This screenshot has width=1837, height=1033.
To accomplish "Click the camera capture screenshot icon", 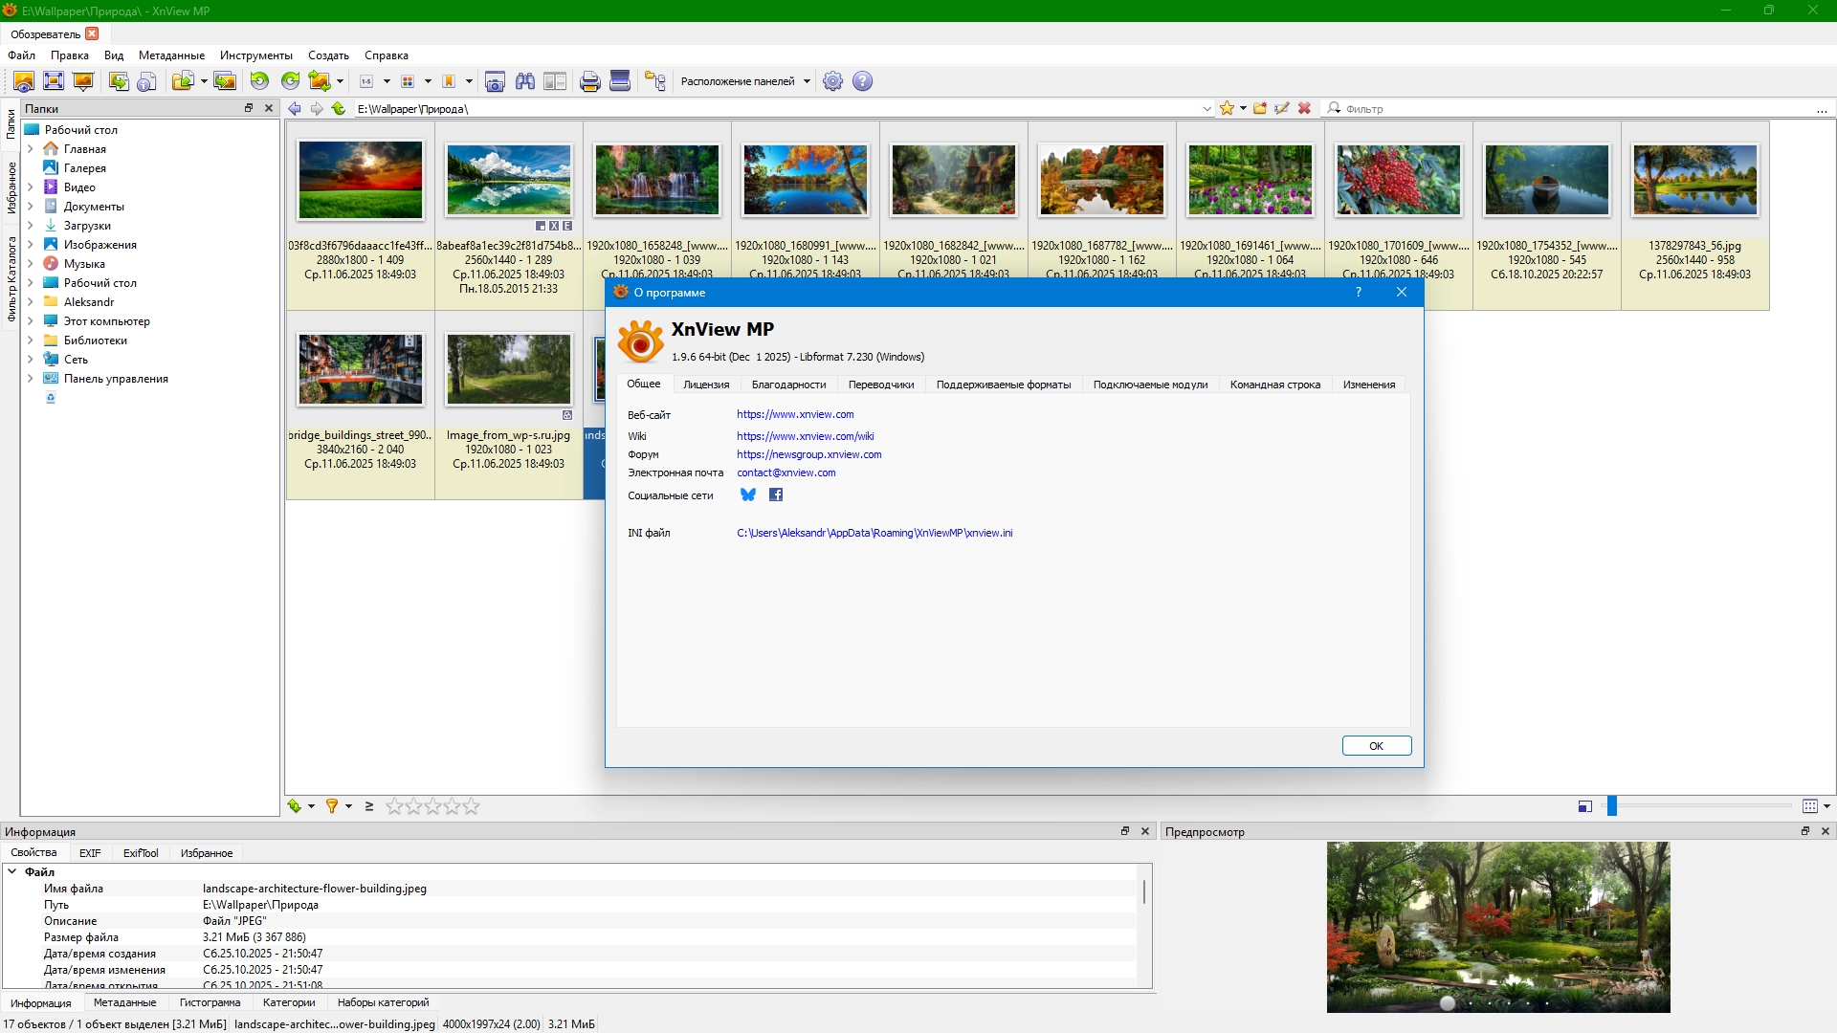I will [495, 81].
